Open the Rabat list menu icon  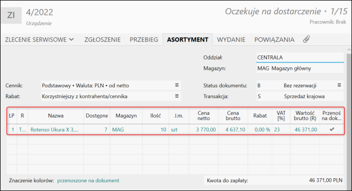(x=177, y=96)
